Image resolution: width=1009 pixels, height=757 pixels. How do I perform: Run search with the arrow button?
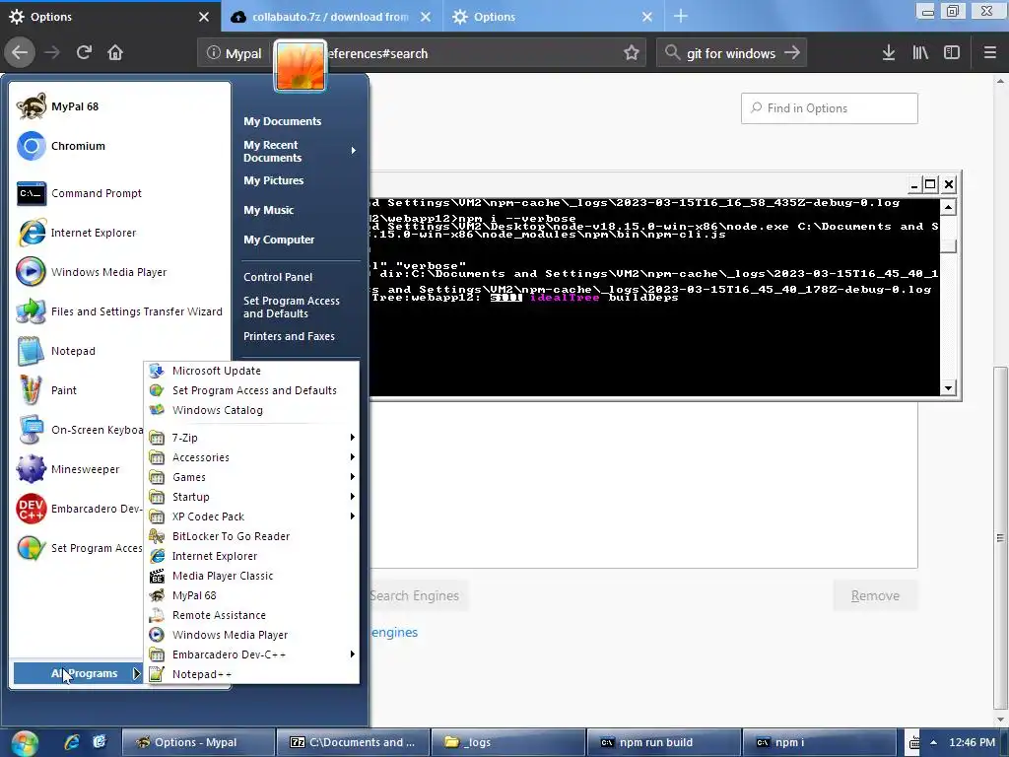pos(792,53)
